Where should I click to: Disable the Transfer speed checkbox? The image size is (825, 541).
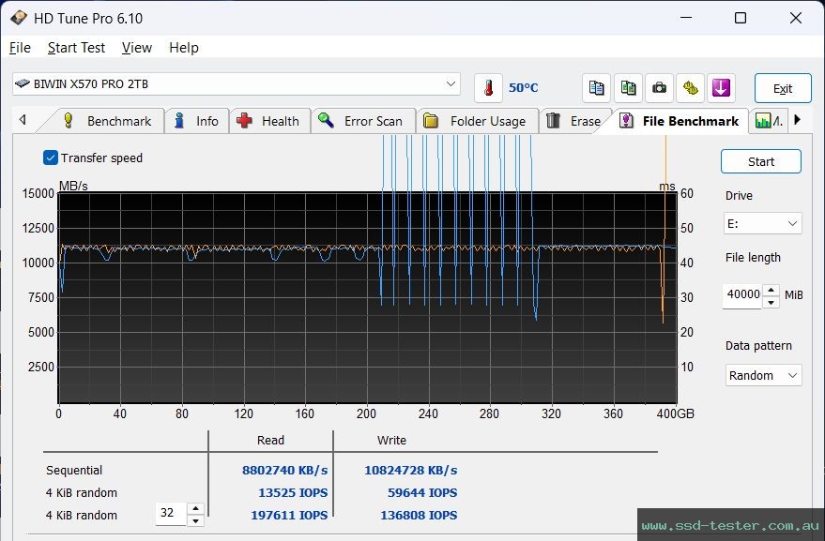[50, 158]
